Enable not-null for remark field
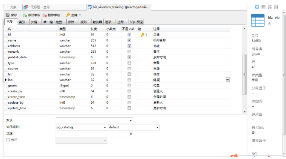The image size is (286, 159). (x=129, y=51)
